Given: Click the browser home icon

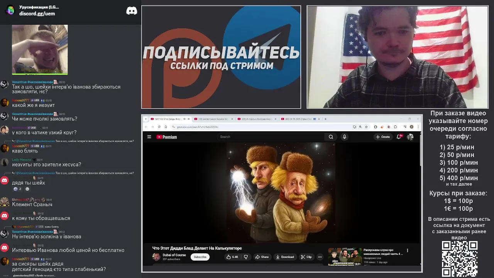Looking at the screenshot, I should click(166, 127).
